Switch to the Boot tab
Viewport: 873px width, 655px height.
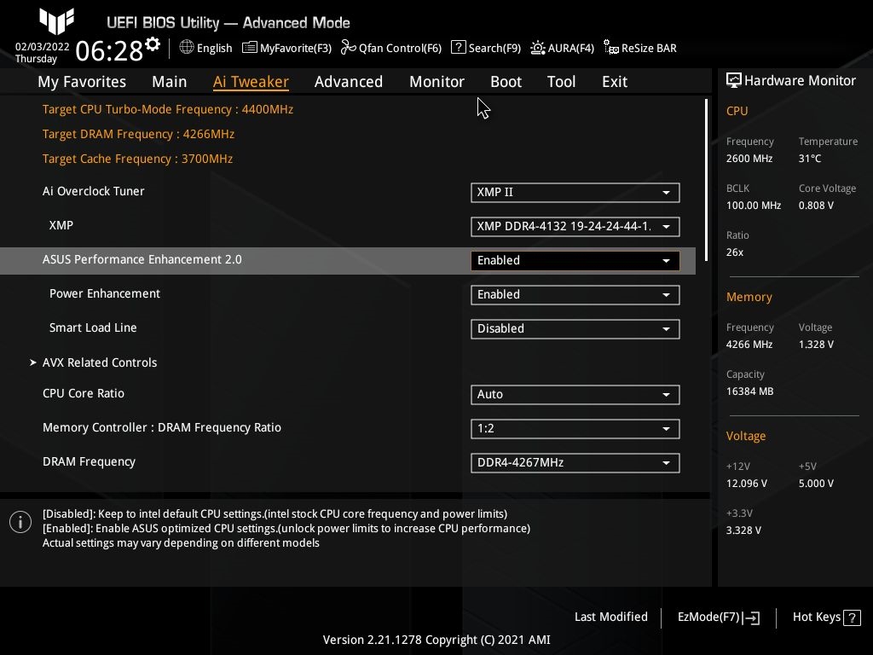point(506,81)
